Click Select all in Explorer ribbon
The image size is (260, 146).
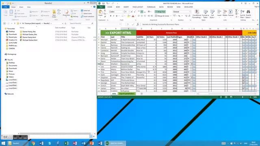[x=85, y=11]
